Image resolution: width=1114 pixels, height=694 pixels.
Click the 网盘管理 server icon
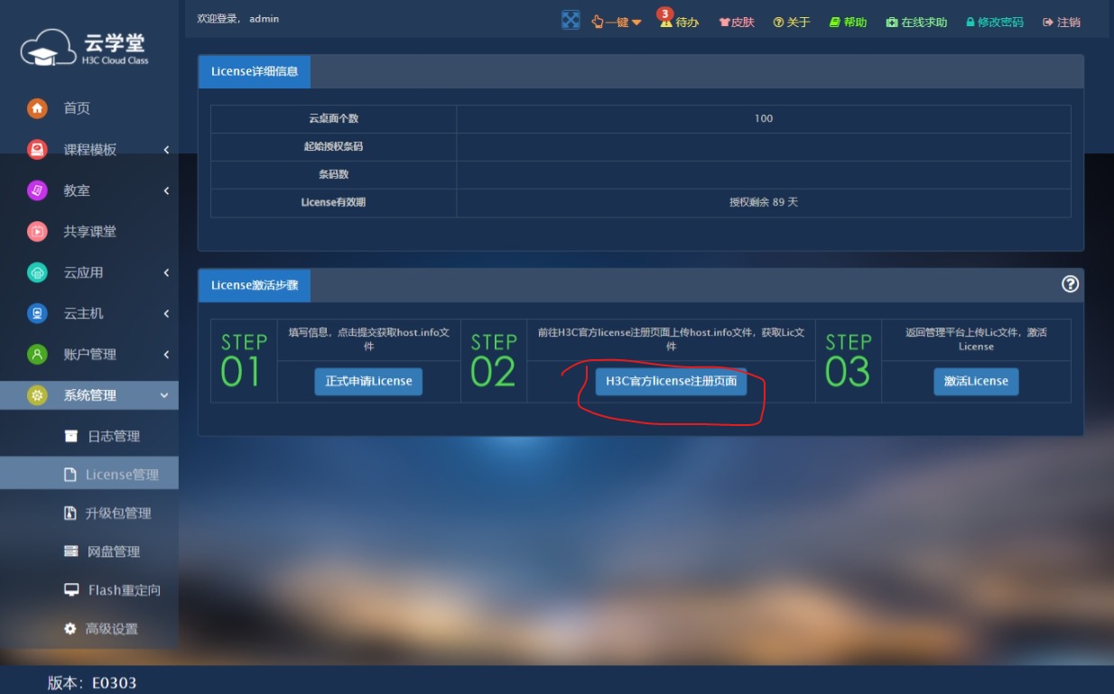(x=71, y=551)
